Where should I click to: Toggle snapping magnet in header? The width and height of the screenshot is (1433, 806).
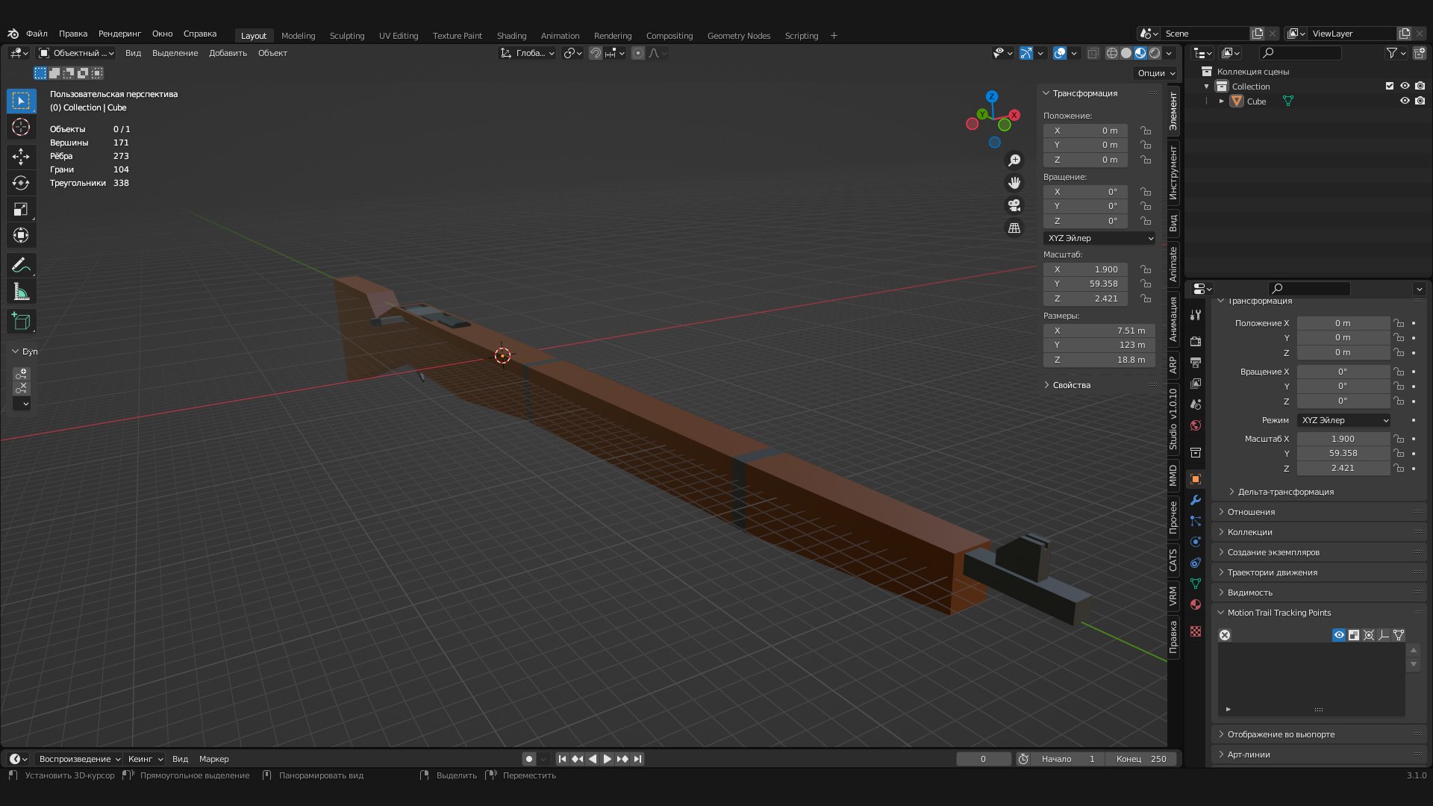pos(595,53)
